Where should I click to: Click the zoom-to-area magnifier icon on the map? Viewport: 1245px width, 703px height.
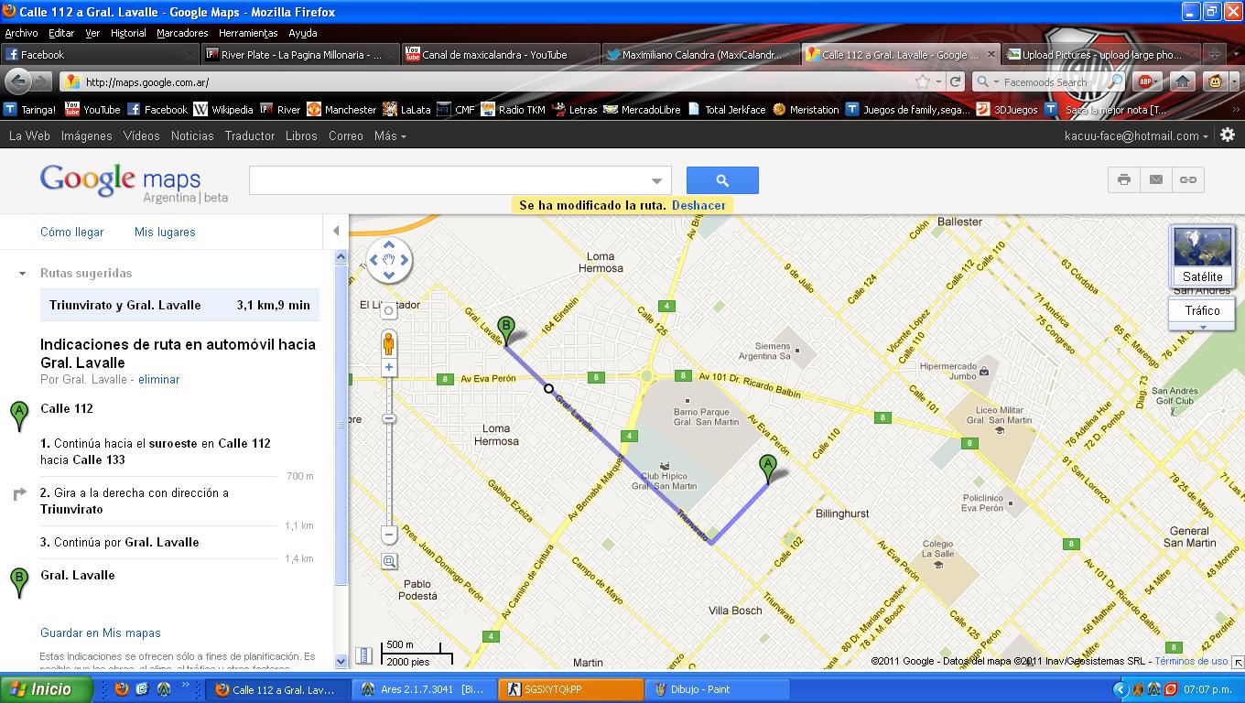389,561
